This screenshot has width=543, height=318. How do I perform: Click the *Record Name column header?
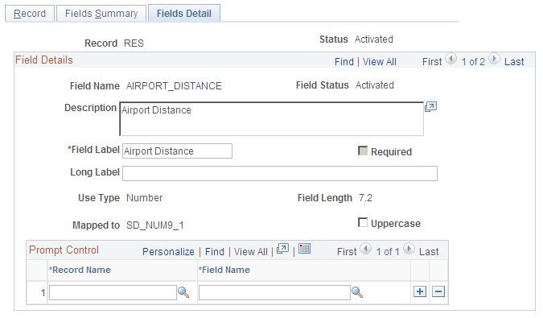click(80, 270)
